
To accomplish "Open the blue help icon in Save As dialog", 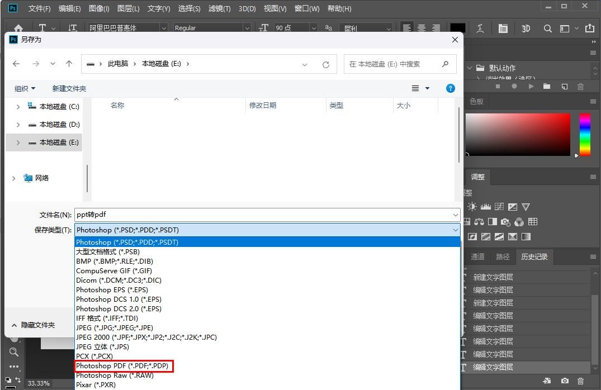I will point(451,88).
